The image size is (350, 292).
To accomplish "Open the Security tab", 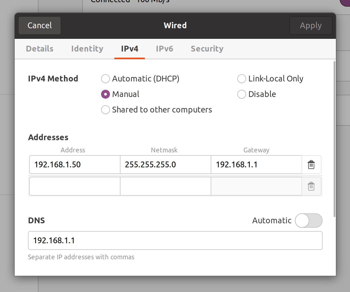I will coord(207,49).
